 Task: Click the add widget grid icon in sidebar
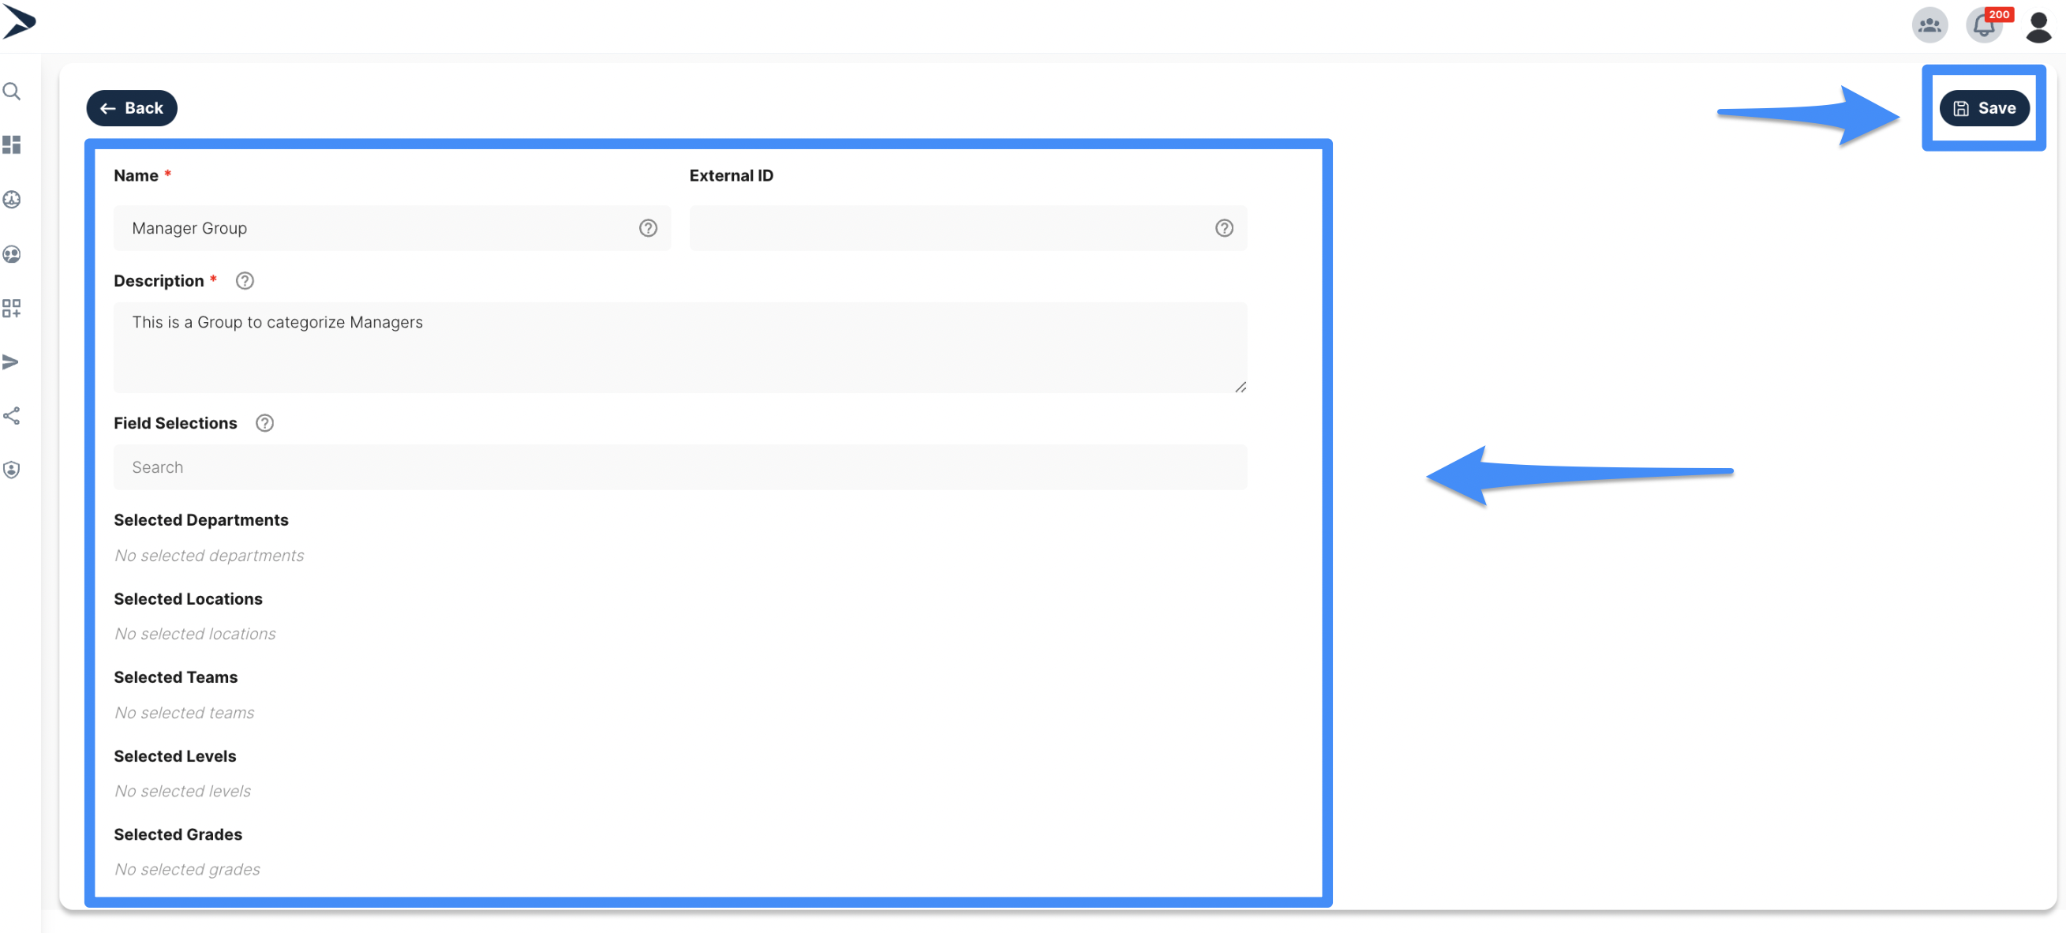(12, 308)
